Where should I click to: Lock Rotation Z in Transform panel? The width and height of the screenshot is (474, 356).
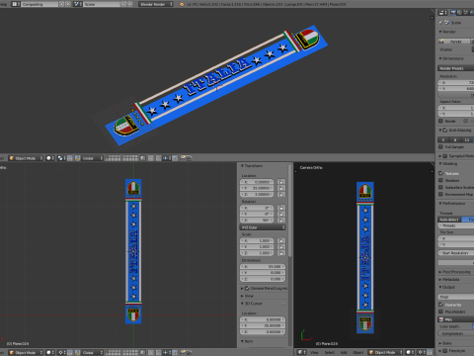[281, 221]
